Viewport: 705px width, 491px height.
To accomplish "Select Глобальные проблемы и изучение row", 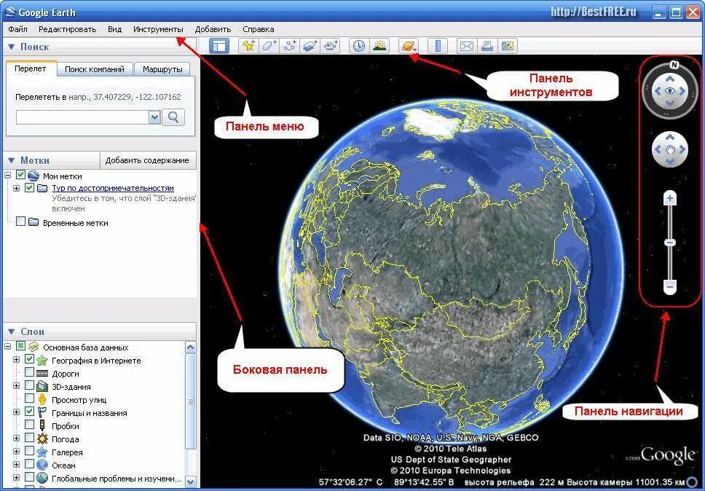I will (116, 479).
